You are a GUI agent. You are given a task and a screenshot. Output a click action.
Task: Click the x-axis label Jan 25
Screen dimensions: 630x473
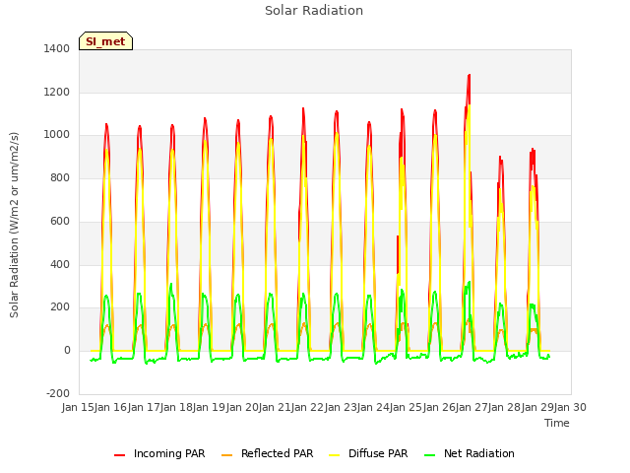406,407
